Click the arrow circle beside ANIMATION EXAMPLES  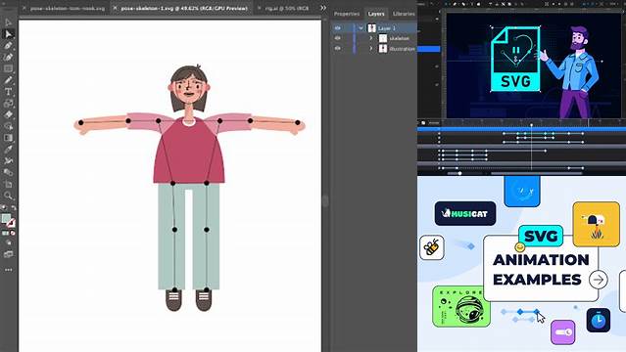598,280
